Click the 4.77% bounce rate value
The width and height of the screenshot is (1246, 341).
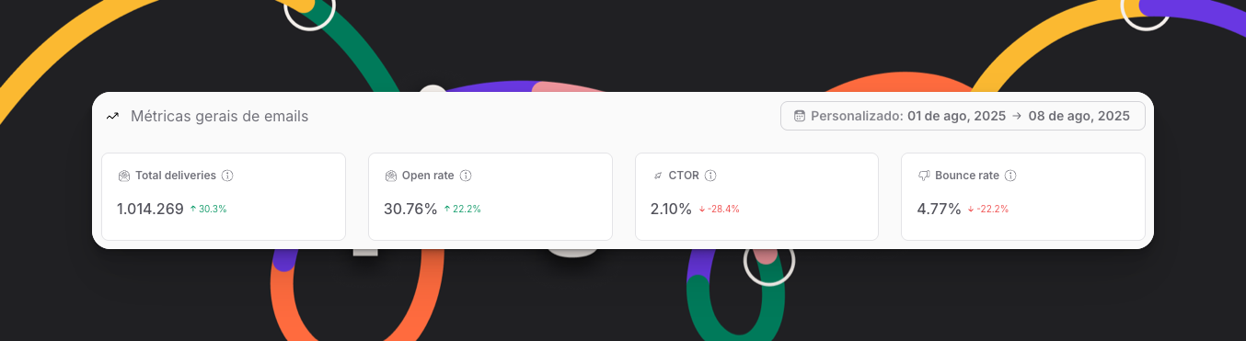tap(939, 209)
